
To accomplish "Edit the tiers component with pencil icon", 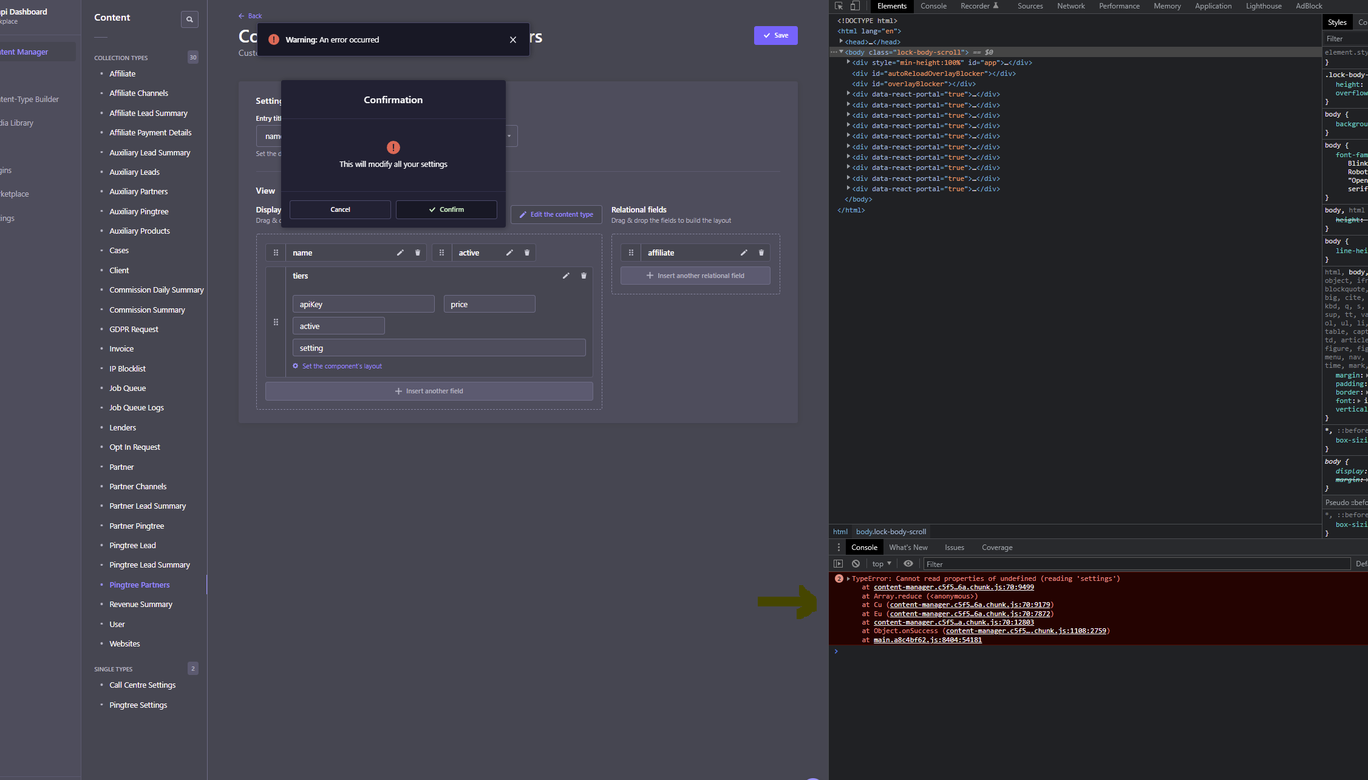I will click(x=566, y=276).
